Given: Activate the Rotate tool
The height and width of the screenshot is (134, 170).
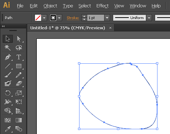Looking at the screenshot, I should (8, 93).
